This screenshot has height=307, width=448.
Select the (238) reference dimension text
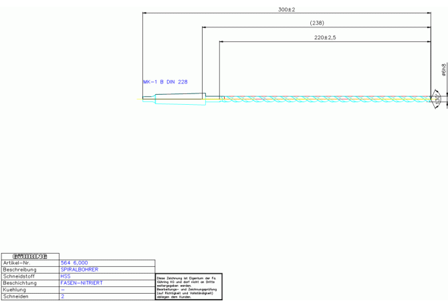(317, 23)
